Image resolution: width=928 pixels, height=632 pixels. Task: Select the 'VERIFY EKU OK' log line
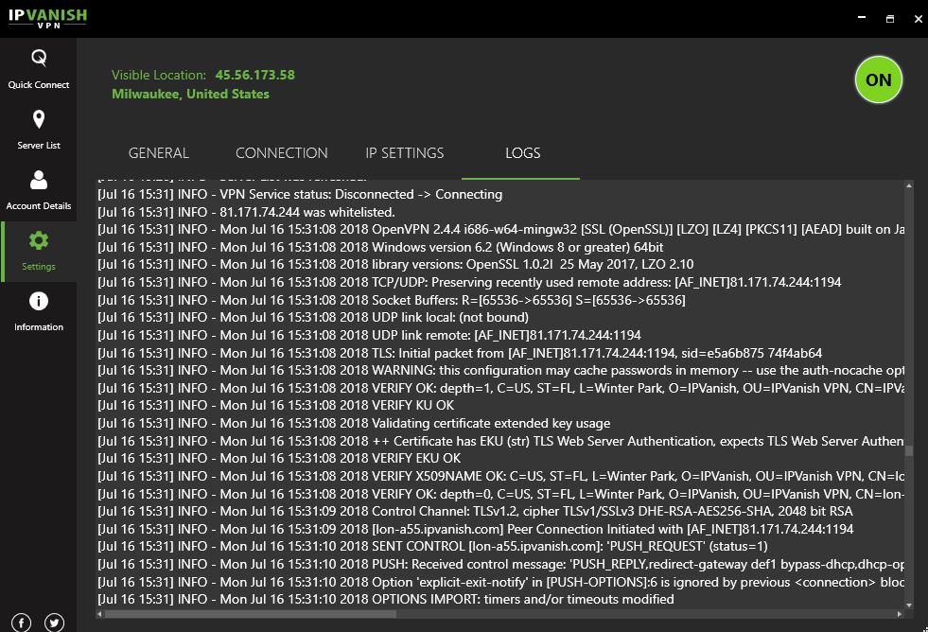(279, 458)
